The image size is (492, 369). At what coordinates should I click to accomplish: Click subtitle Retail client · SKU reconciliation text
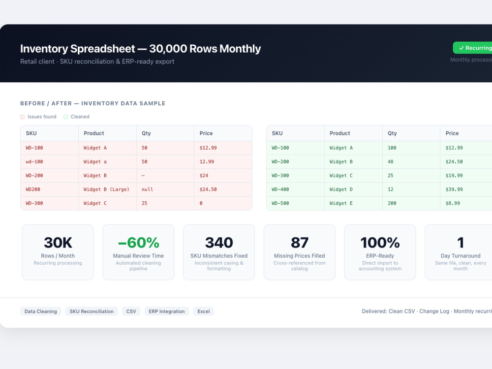pos(97,61)
